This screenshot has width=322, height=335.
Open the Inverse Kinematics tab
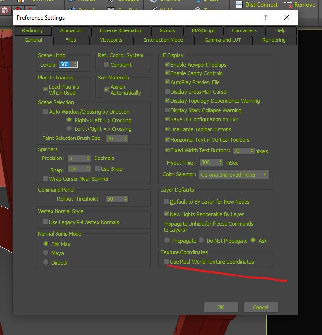click(x=121, y=30)
